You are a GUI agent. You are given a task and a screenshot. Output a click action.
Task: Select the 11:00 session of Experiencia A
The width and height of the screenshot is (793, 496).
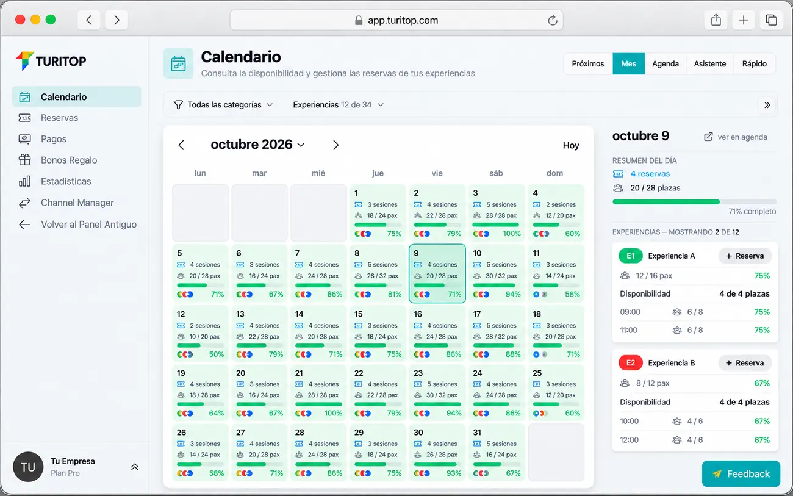pos(695,330)
